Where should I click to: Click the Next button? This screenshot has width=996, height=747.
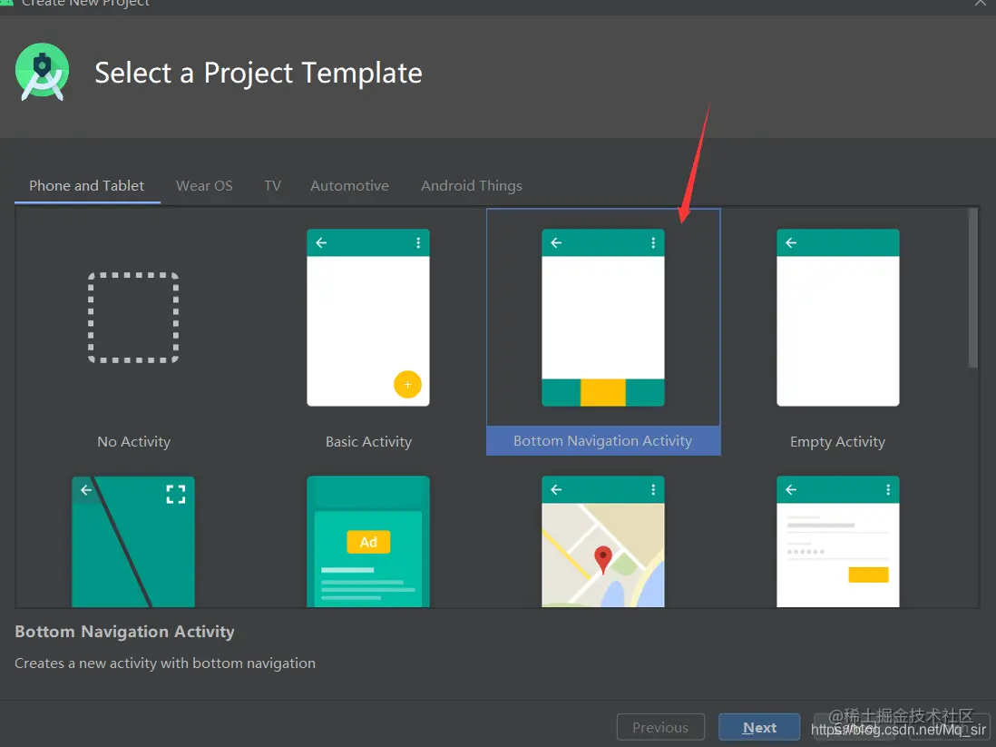[x=759, y=727]
